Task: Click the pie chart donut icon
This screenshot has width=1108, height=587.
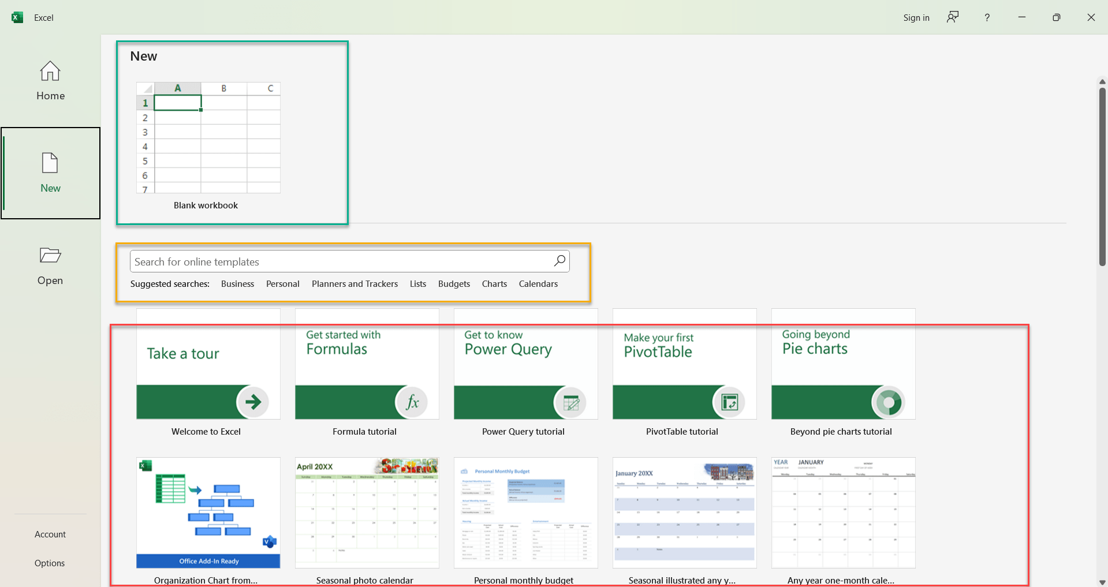Action: click(888, 402)
